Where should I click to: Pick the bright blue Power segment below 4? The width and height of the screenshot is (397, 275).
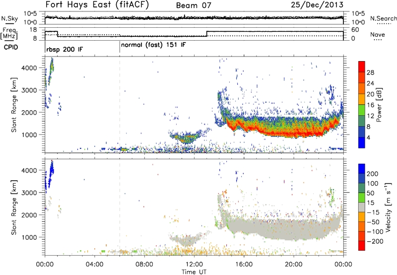coord(362,142)
